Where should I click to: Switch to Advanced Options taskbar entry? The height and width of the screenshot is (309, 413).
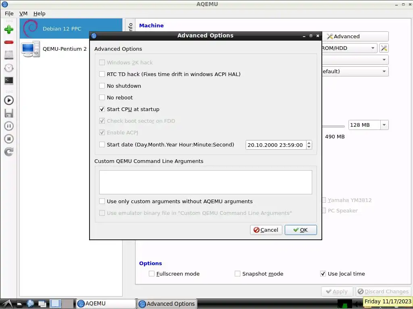pos(167,304)
